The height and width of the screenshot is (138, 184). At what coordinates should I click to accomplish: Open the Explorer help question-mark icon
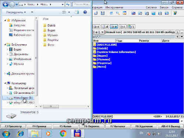85,12
